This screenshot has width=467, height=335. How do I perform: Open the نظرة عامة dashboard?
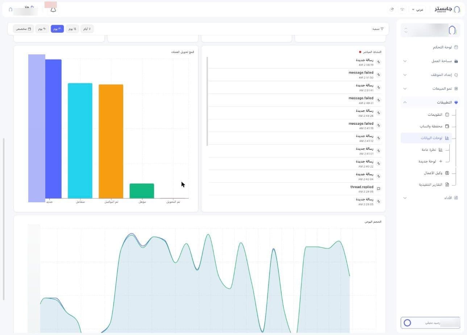pos(429,150)
